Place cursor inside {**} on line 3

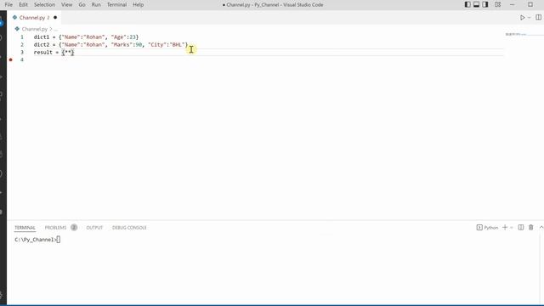[x=68, y=53]
